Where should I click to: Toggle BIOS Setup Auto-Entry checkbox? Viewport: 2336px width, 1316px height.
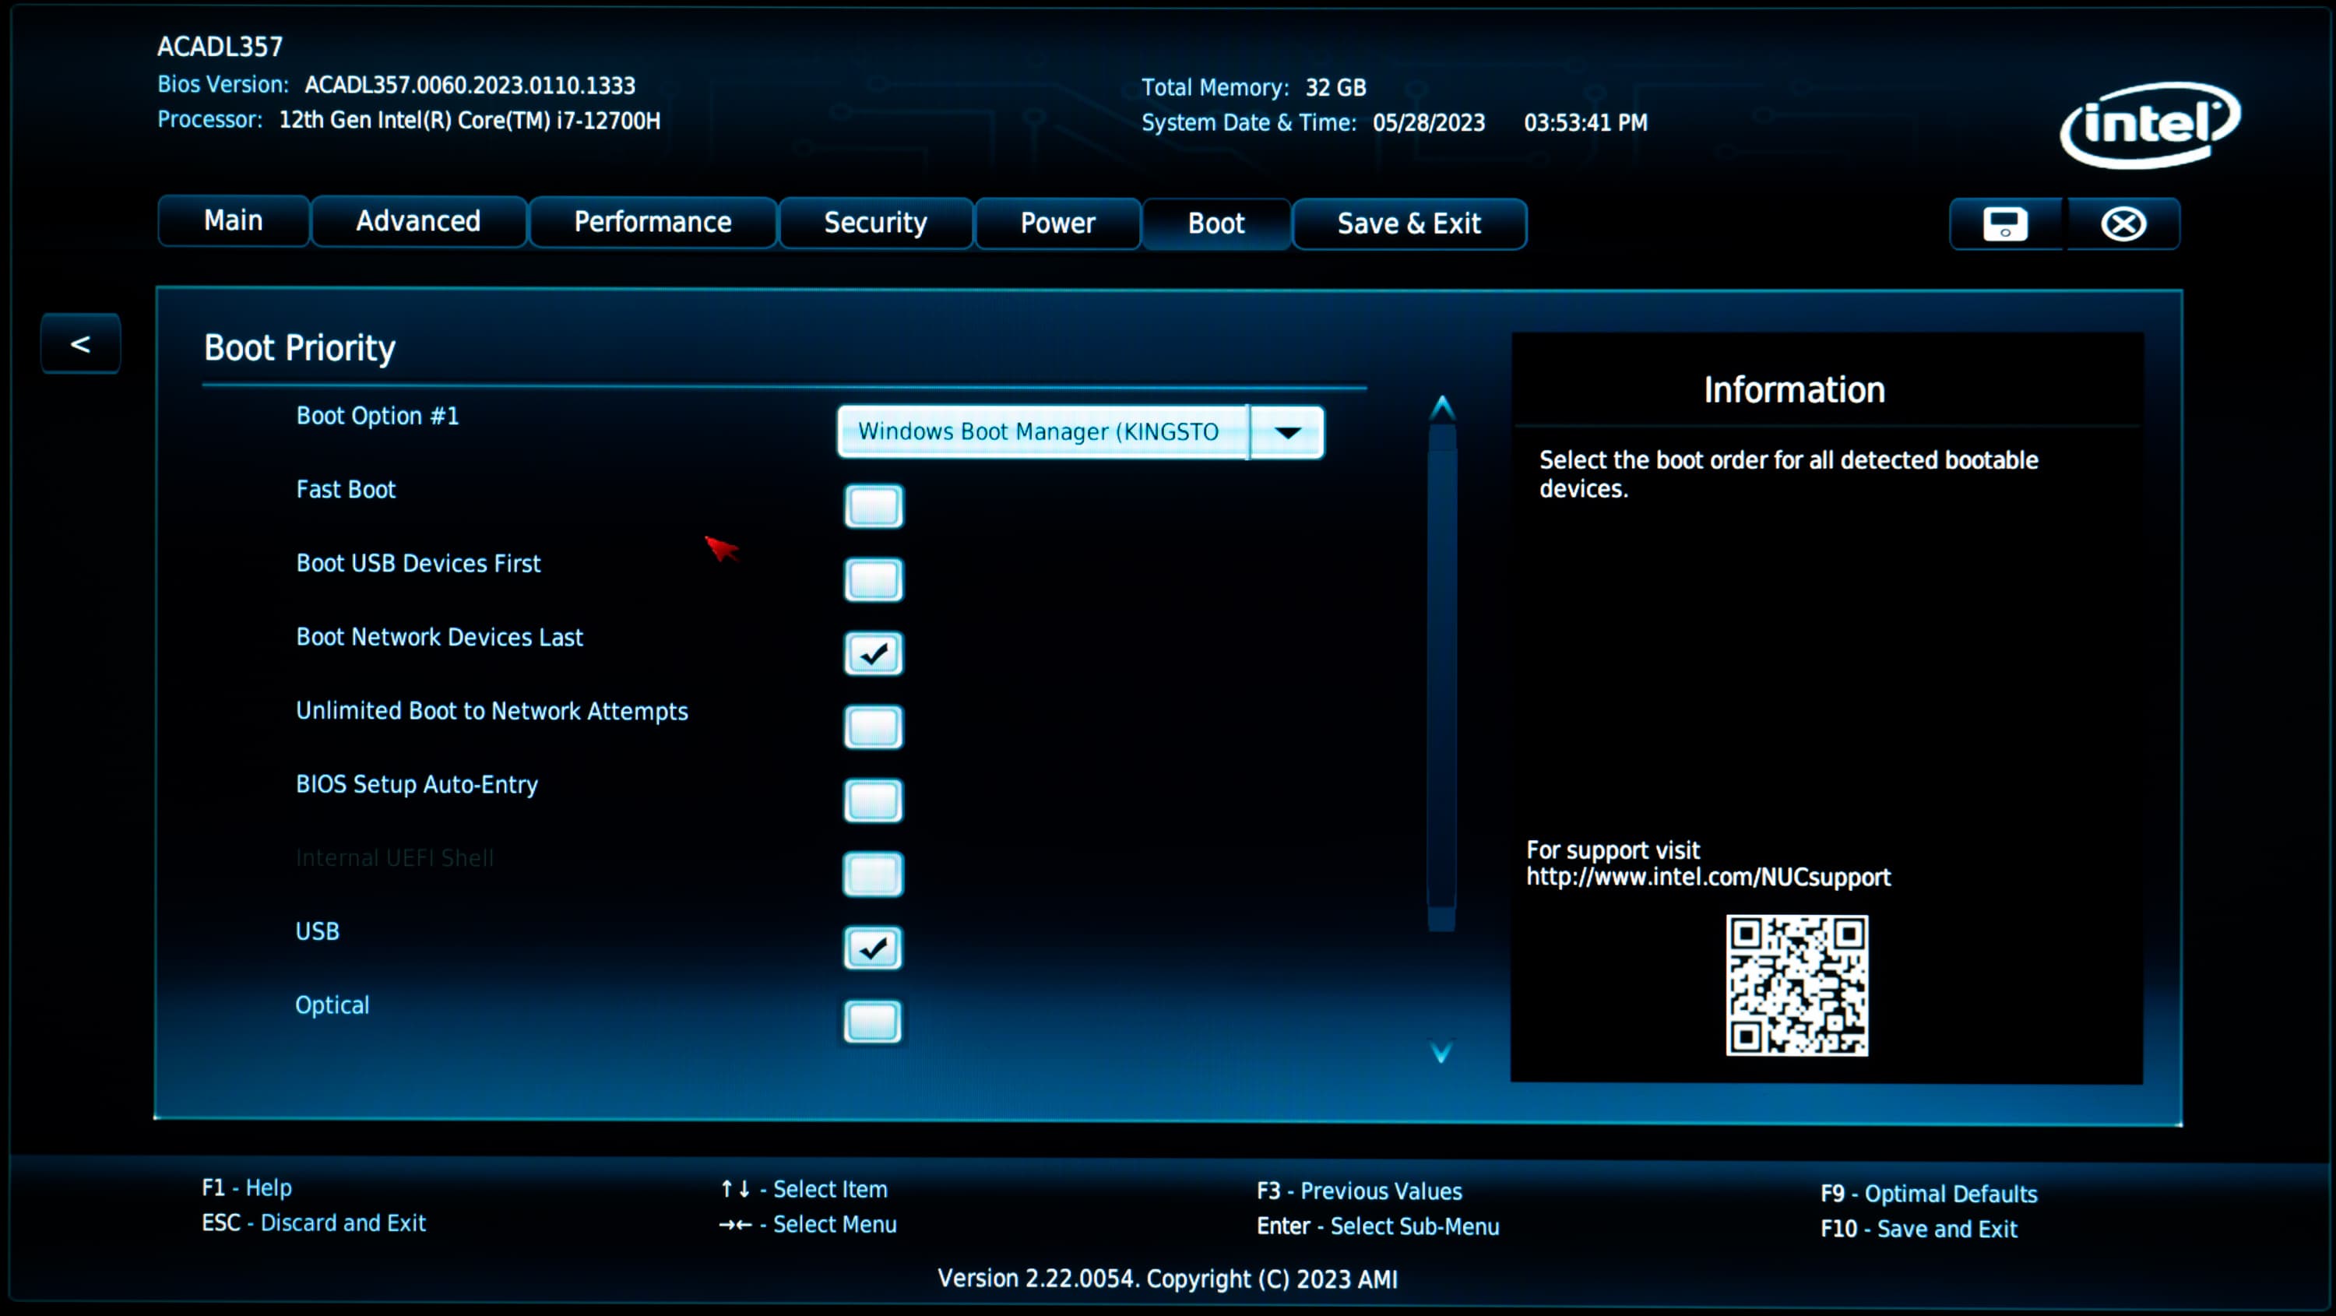(x=874, y=801)
